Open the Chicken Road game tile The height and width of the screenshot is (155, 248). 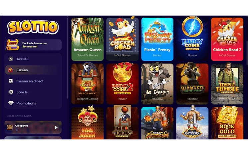123,39
